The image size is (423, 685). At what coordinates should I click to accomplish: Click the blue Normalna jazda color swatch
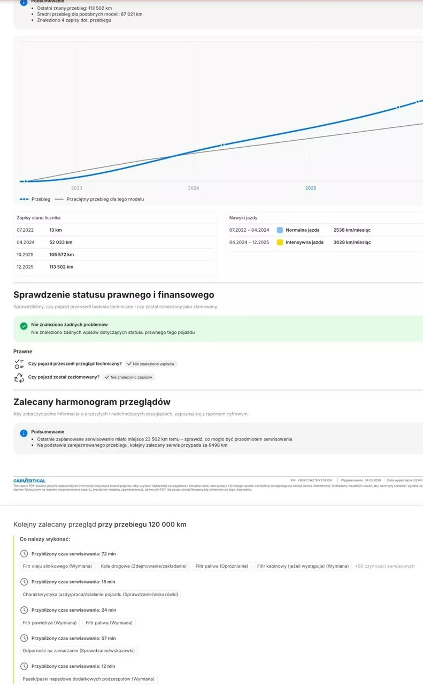click(x=280, y=230)
